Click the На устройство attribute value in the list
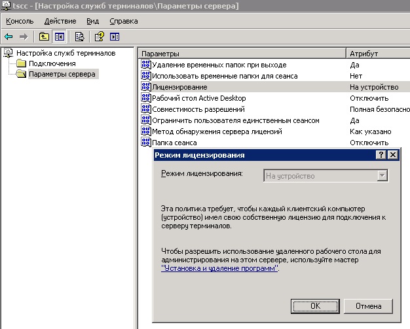The height and width of the screenshot is (329, 410). coord(374,87)
